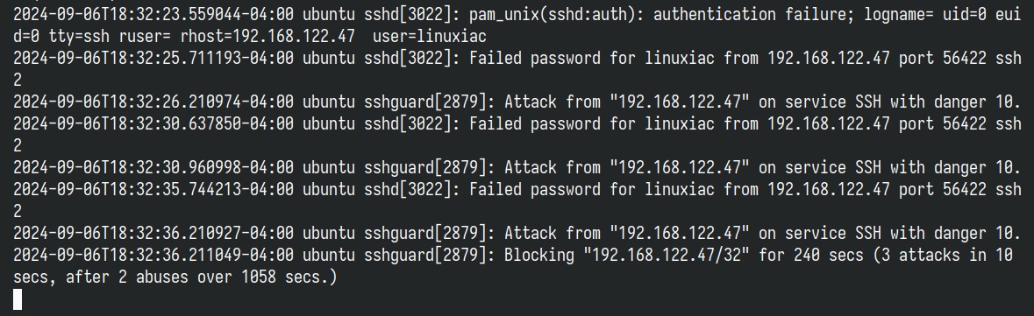
Task: Click timestamp ending 18:32:25.711193-04:00
Action: 153,58
